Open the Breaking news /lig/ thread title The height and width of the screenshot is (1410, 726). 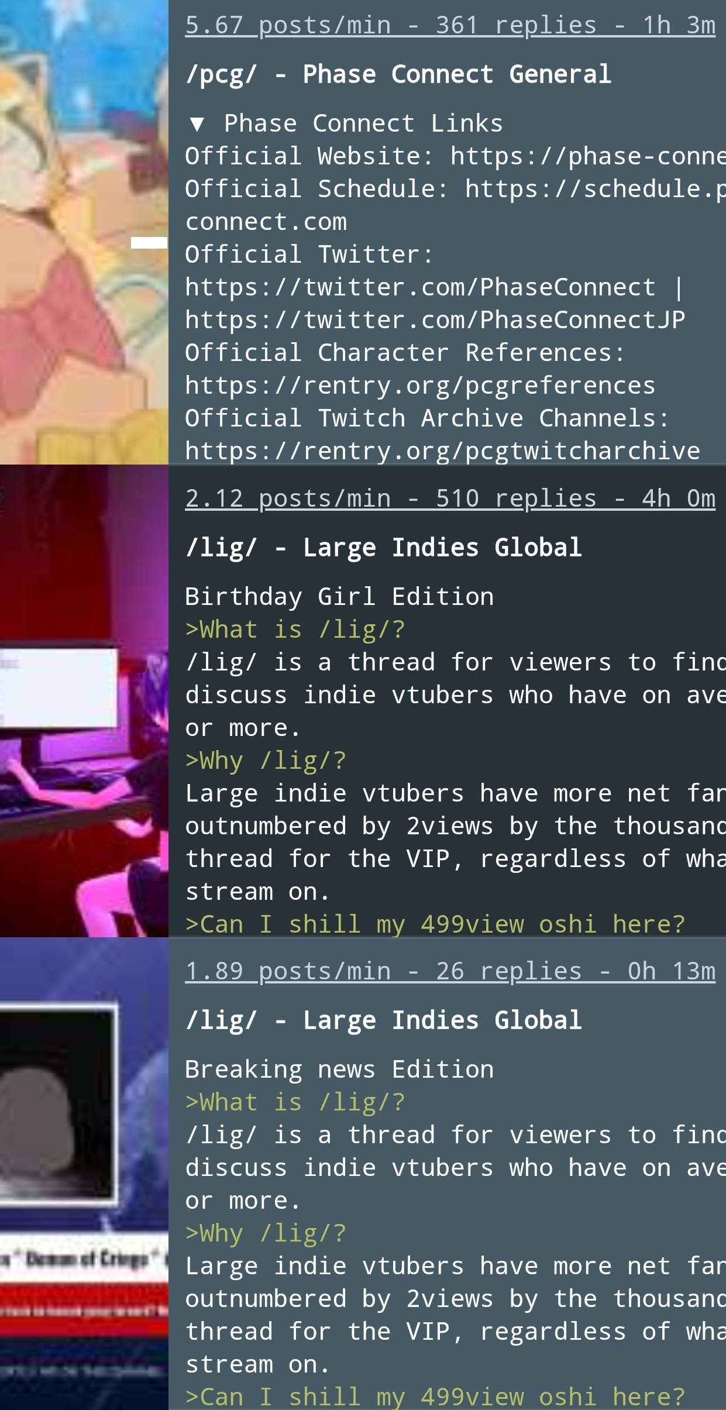tap(383, 1020)
